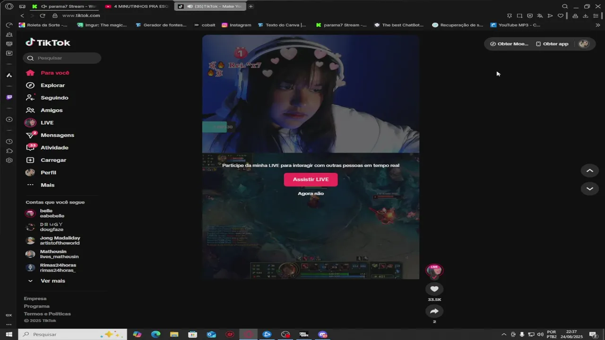Open the Amigos page

[44, 110]
